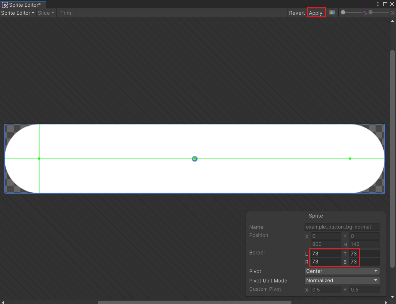Expand the Pivot Unit Mode dropdown set to Normalized

pyautogui.click(x=342, y=280)
